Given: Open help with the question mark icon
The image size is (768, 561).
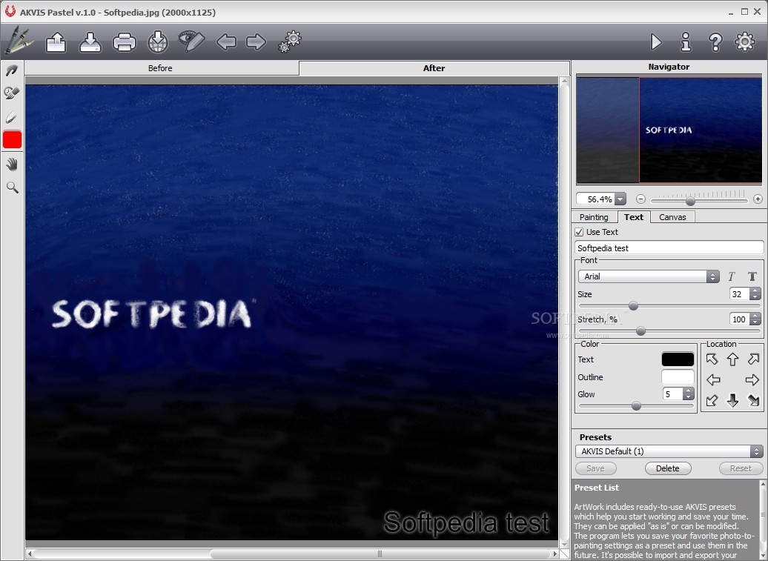Looking at the screenshot, I should coord(715,42).
